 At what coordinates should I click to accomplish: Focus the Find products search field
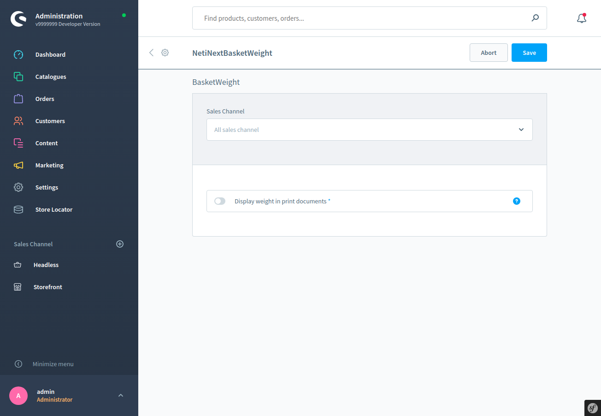coord(364,18)
